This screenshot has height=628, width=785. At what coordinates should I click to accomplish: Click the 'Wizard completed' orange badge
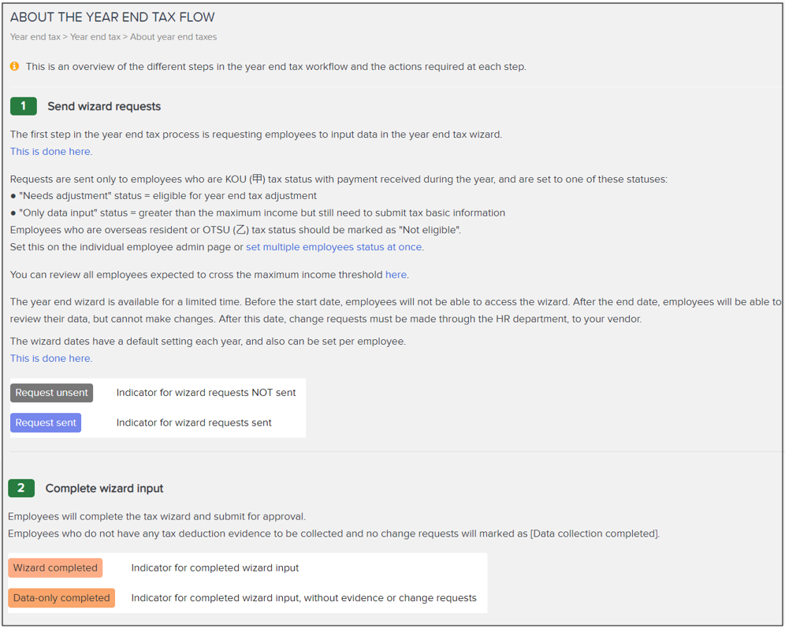coord(55,568)
